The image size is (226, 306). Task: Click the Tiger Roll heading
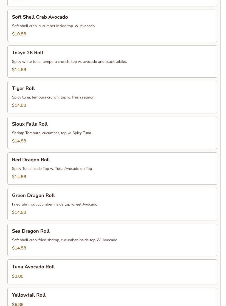click(23, 88)
